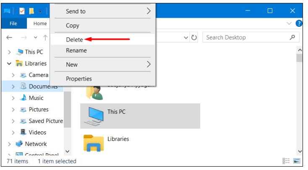This screenshot has height=170, width=308.
Task: Switch to large icons view in status bar
Action: click(297, 161)
